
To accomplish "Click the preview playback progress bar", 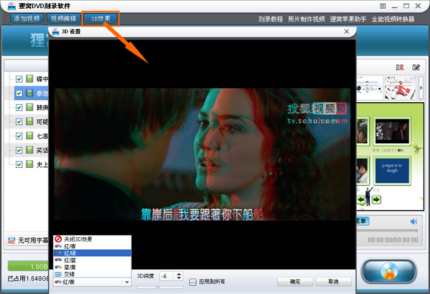I will tap(387, 231).
